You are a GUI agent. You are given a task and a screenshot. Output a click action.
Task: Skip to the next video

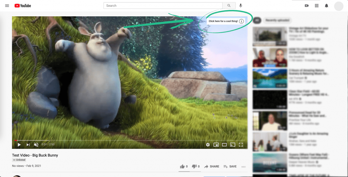(28, 145)
